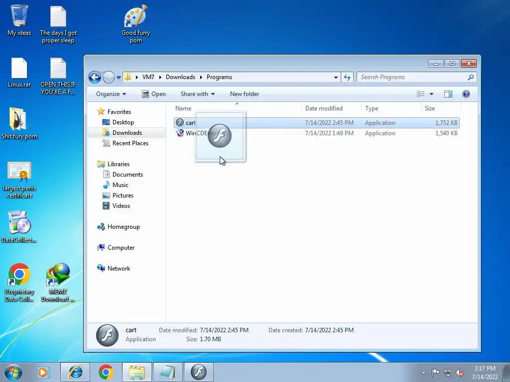Expand the address bar previous locations dropdown
This screenshot has width=510, height=382.
[336, 77]
